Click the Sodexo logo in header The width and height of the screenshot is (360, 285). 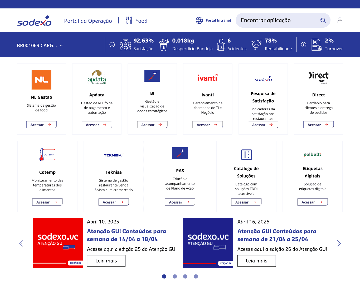point(34,21)
